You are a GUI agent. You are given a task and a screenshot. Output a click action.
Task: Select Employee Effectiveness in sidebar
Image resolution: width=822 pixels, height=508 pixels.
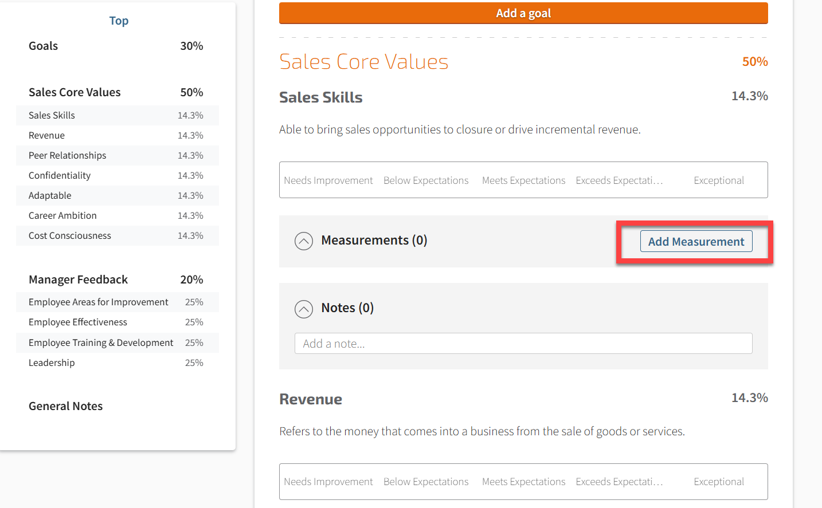pos(118,322)
